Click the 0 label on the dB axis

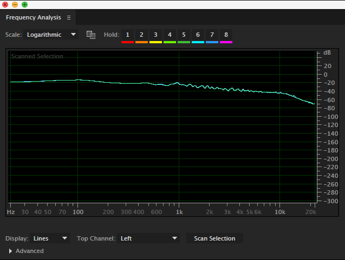[326, 75]
